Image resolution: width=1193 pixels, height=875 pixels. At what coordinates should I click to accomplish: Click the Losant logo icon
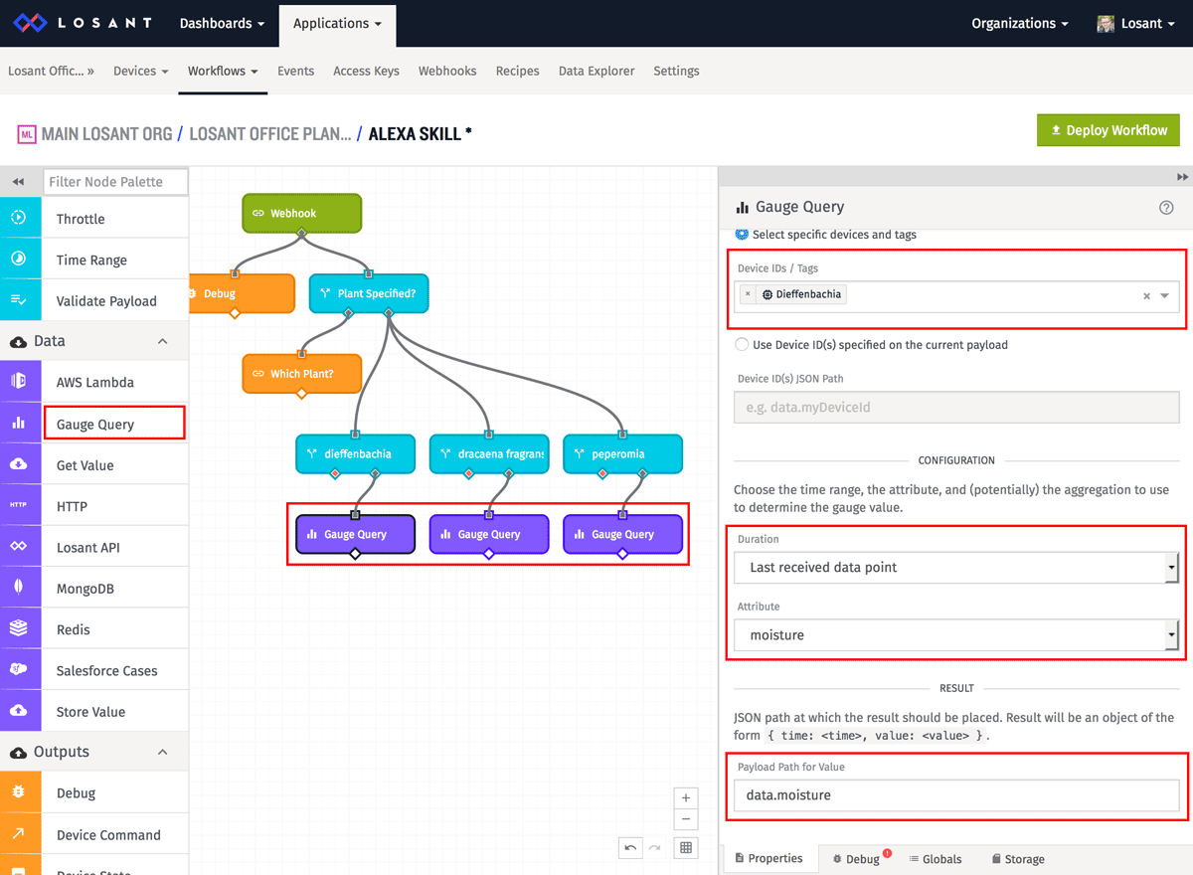[x=32, y=23]
